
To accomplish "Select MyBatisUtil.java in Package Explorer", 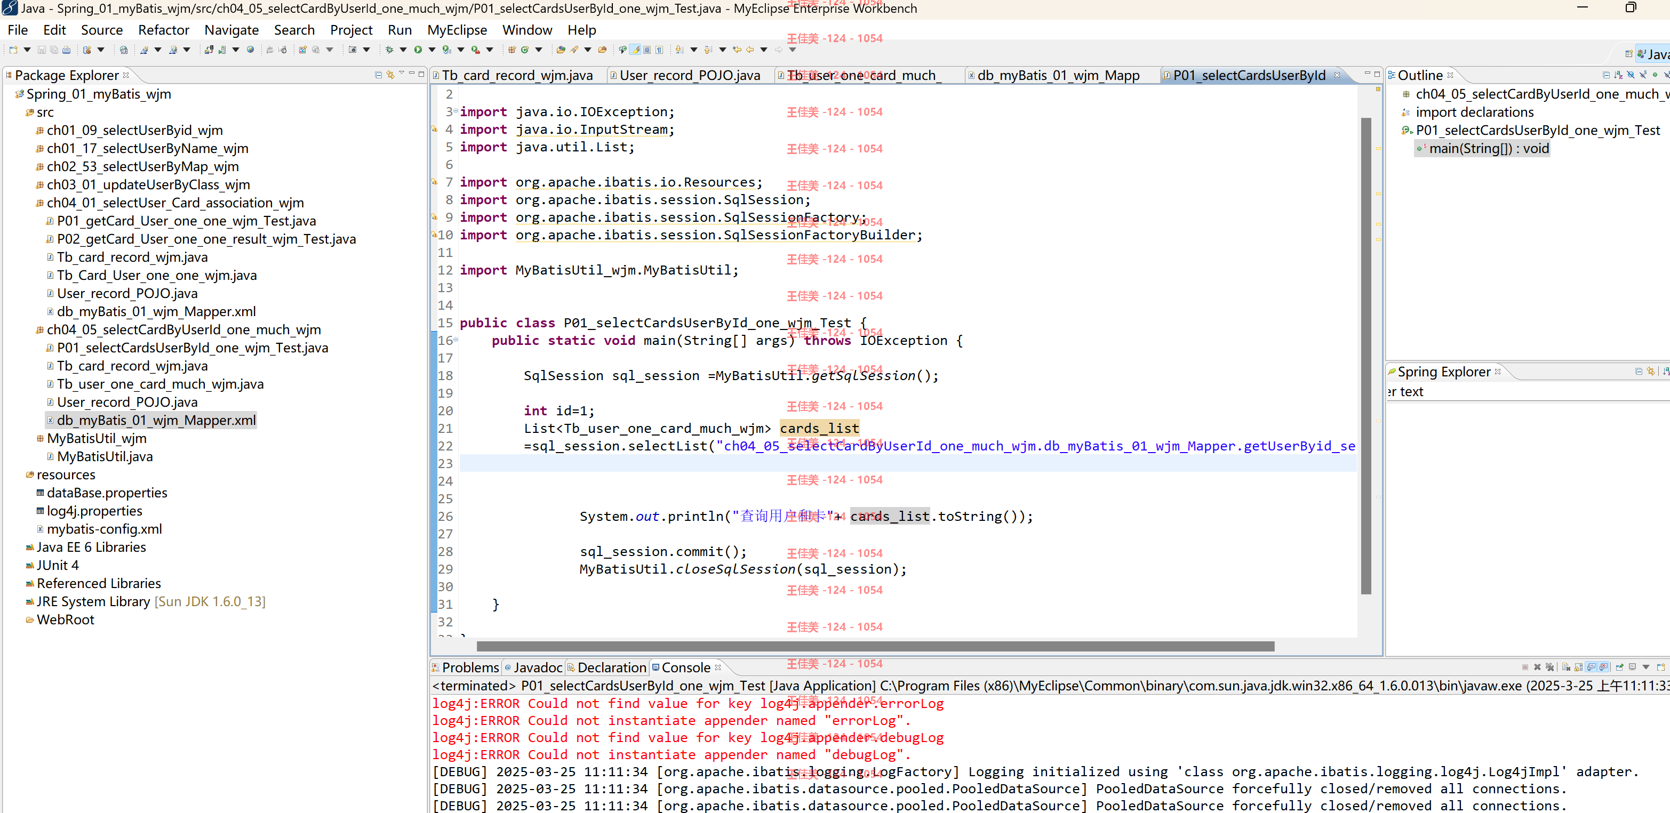I will tap(105, 456).
